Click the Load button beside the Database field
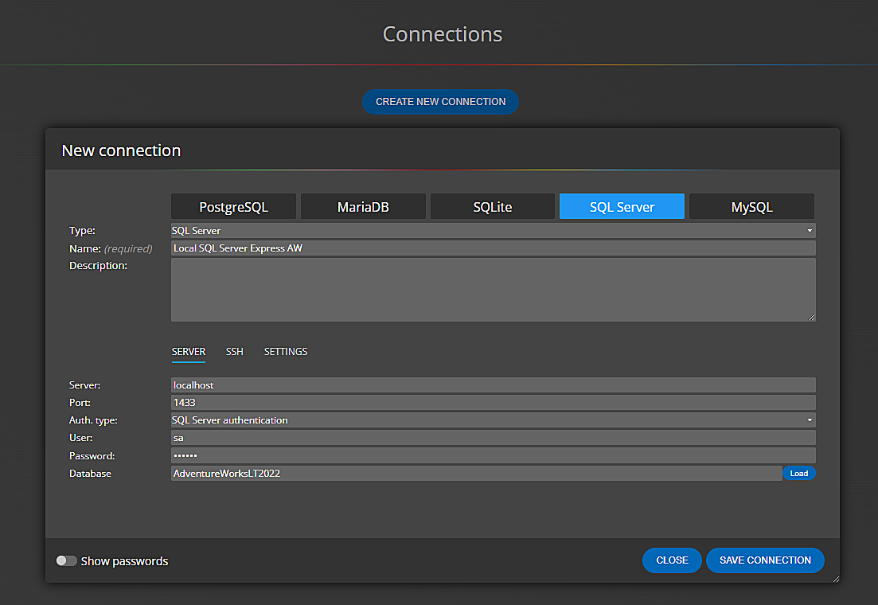This screenshot has width=878, height=605. click(799, 473)
